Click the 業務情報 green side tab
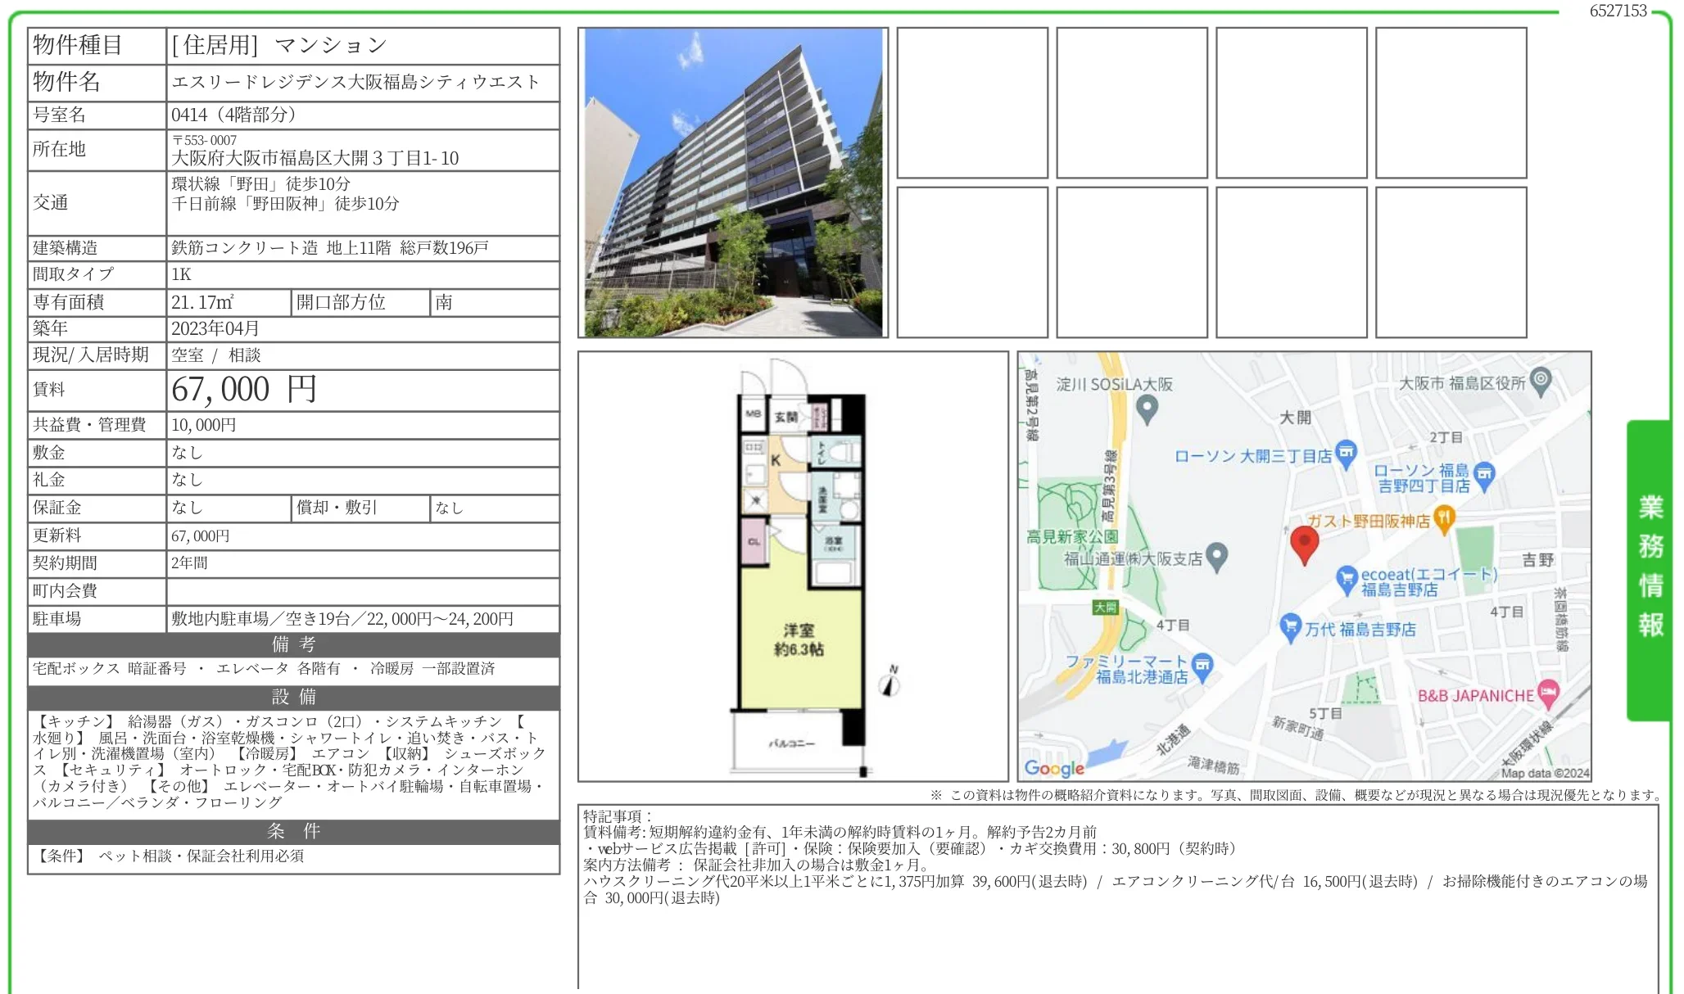The width and height of the screenshot is (1684, 994). (1650, 570)
